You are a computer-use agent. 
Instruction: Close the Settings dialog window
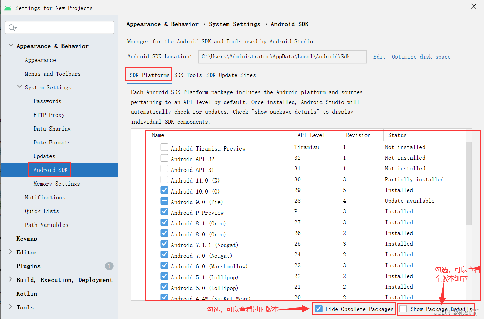coord(474,7)
